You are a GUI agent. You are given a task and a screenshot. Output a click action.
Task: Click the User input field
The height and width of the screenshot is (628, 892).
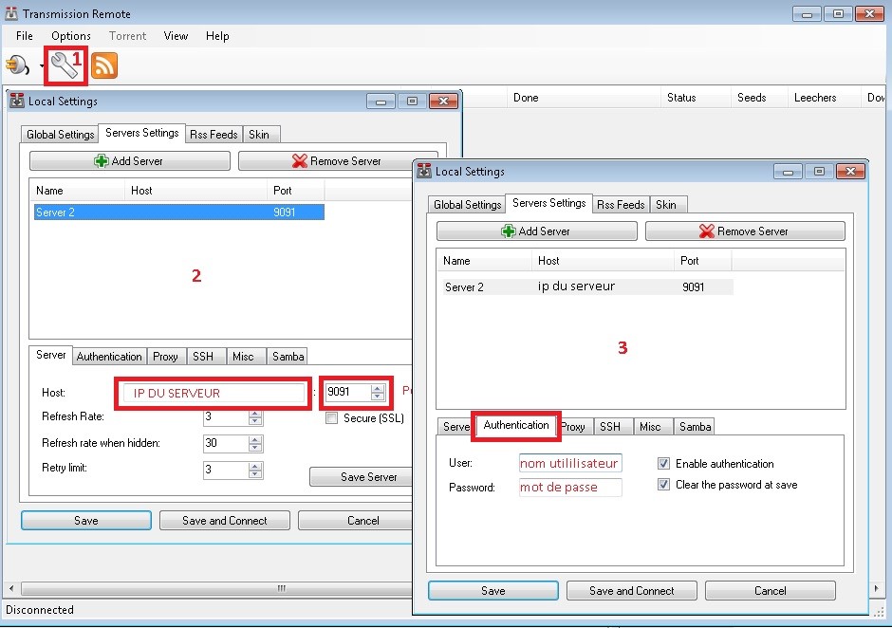pyautogui.click(x=570, y=464)
